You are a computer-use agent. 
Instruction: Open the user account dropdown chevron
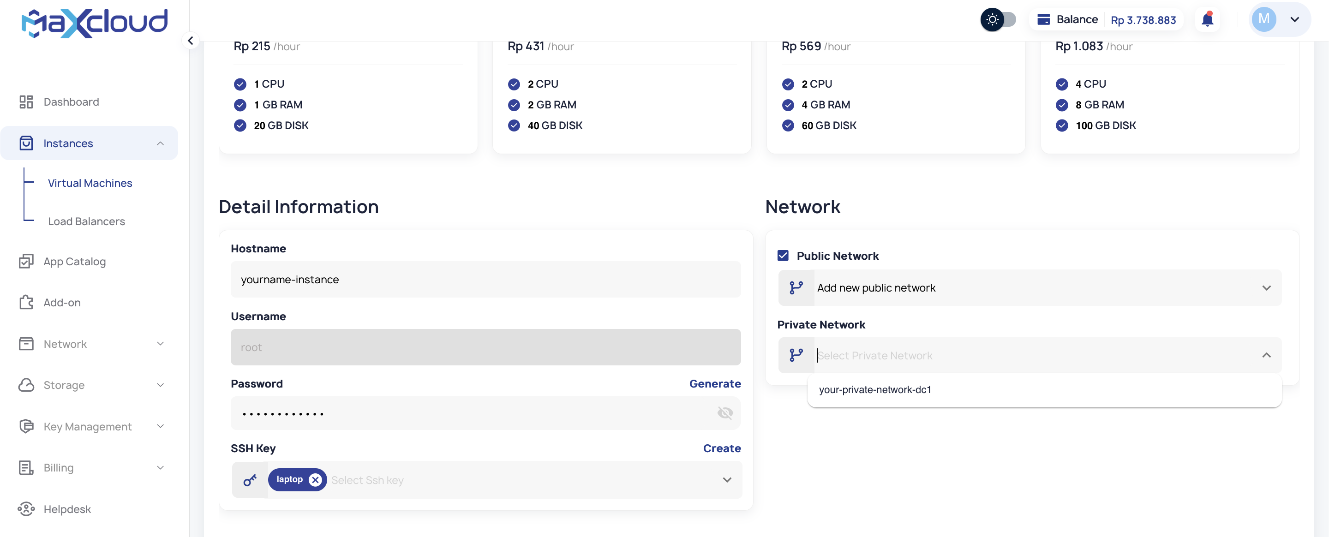click(1294, 19)
